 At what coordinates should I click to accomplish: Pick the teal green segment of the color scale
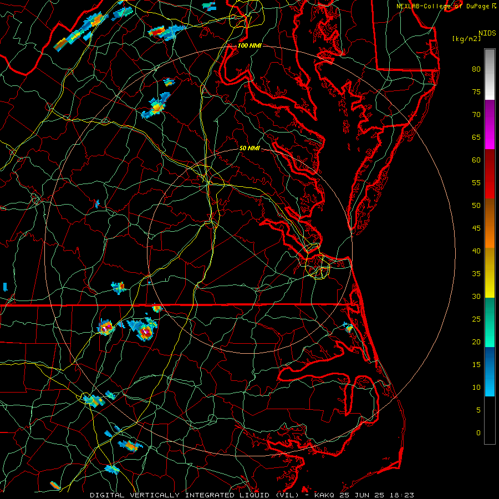click(490, 322)
